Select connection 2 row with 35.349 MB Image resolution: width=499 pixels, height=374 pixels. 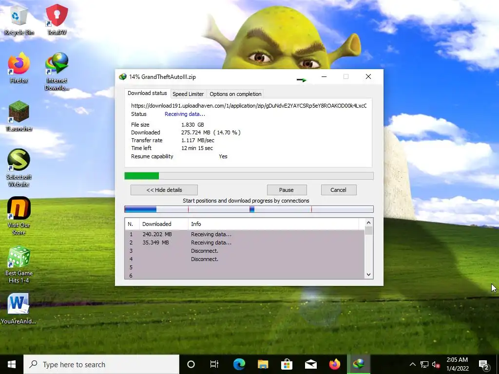pyautogui.click(x=245, y=243)
